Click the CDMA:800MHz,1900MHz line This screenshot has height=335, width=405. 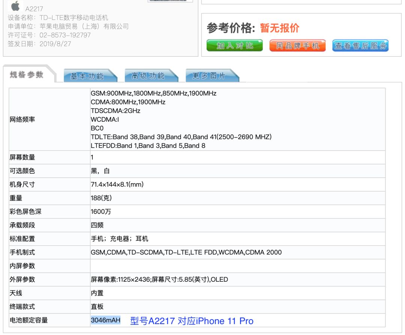tap(128, 102)
